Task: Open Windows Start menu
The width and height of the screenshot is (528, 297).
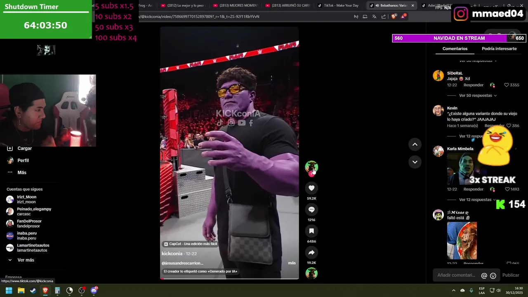Action: [9, 290]
